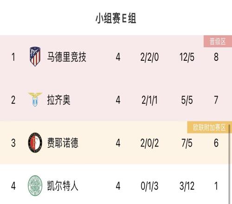The width and height of the screenshot is (232, 204).
Task: Open team page for 凯尔特人
Action: pos(63,185)
